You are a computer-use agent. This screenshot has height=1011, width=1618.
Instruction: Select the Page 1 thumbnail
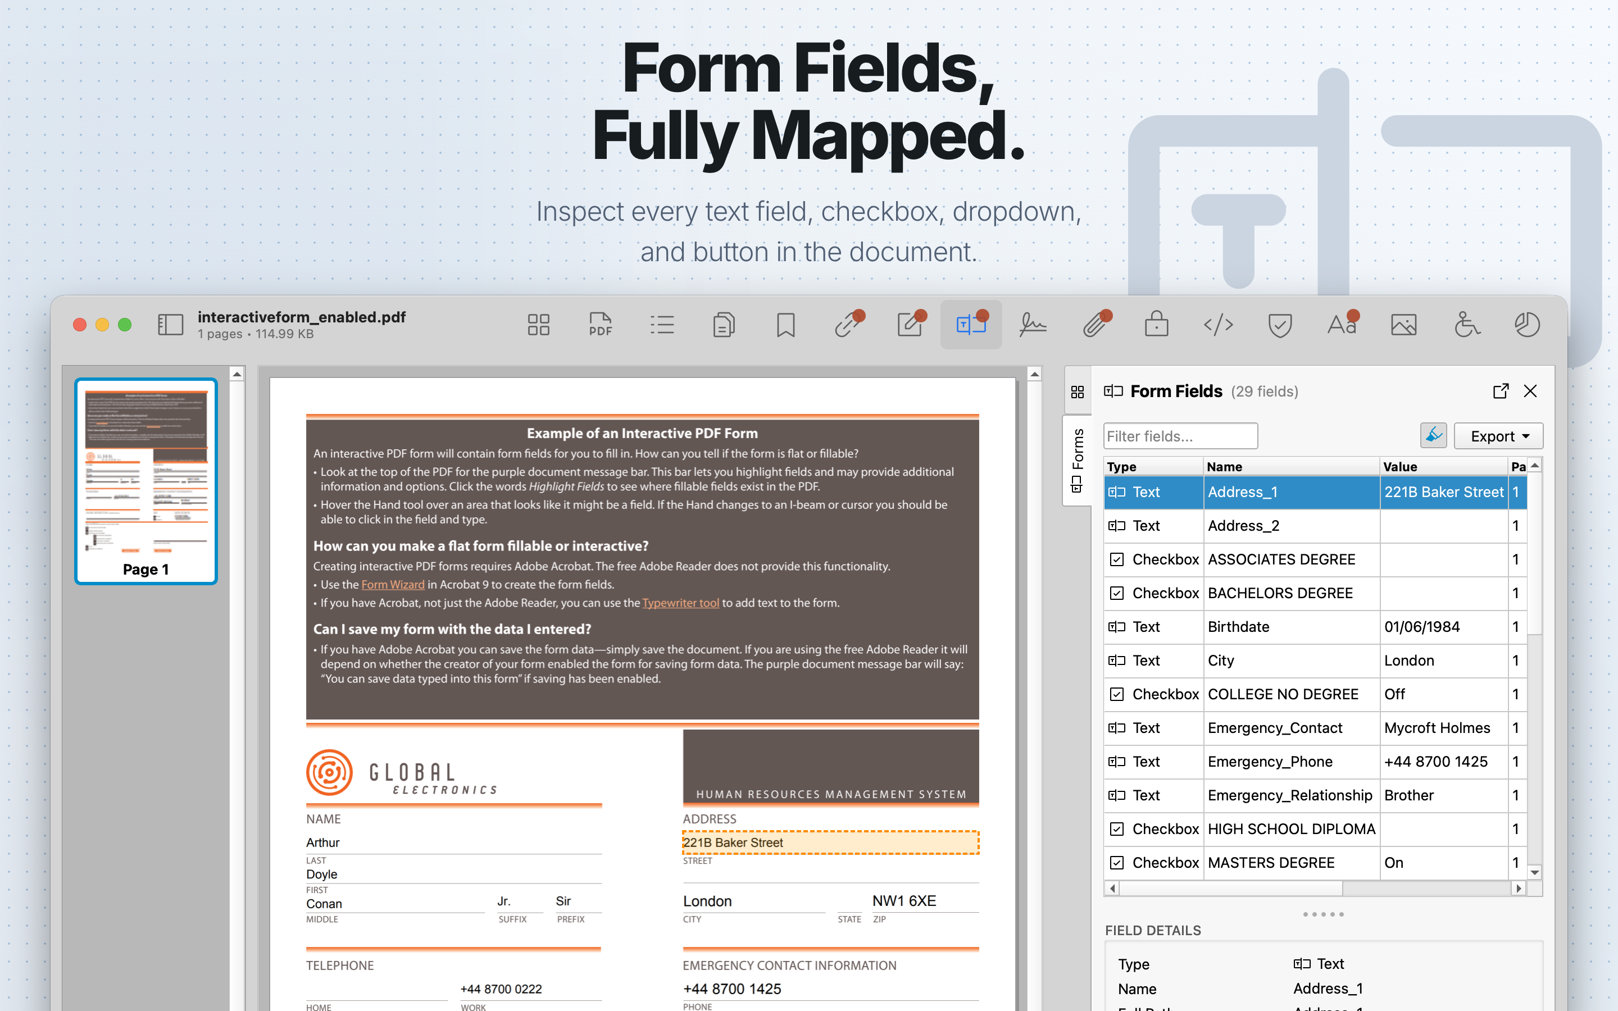[x=146, y=481]
